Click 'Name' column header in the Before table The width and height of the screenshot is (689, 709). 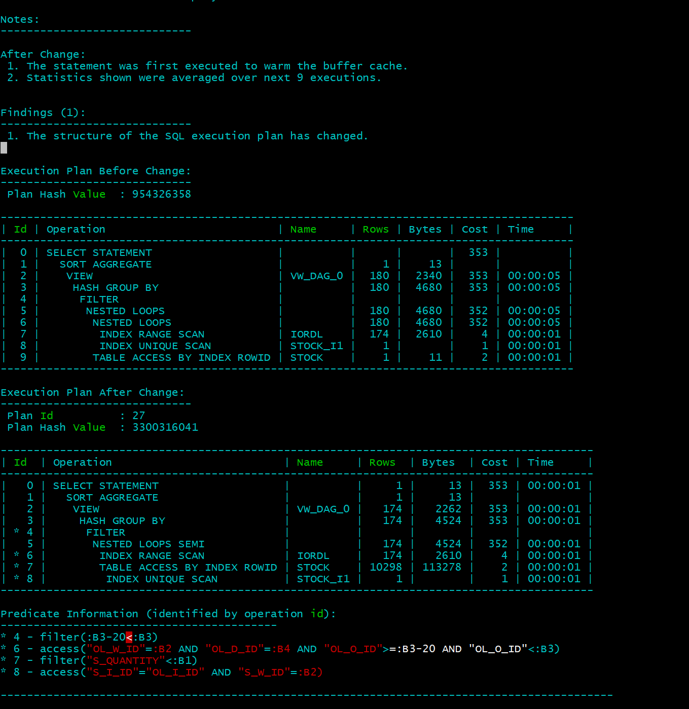(303, 230)
